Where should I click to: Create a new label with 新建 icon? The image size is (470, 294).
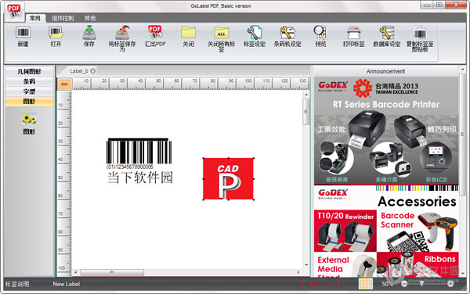(x=23, y=37)
